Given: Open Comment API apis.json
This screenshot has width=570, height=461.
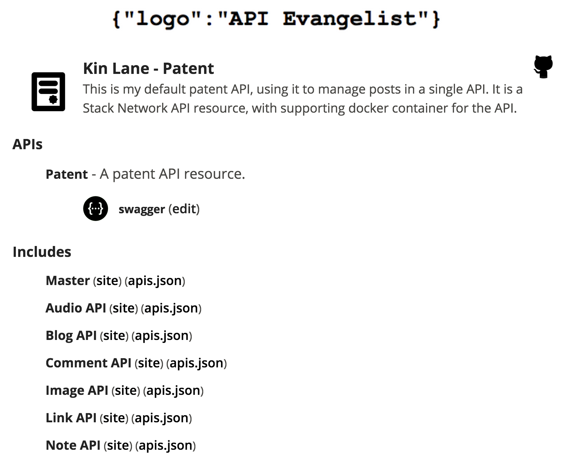Looking at the screenshot, I should [x=197, y=363].
